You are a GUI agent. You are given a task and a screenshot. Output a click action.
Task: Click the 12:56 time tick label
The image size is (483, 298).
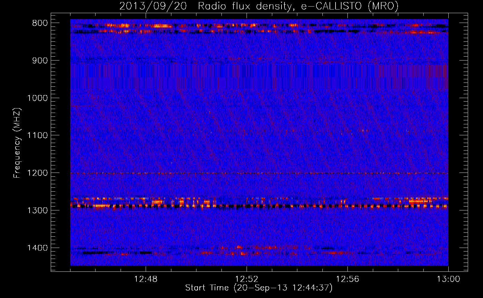(x=347, y=279)
